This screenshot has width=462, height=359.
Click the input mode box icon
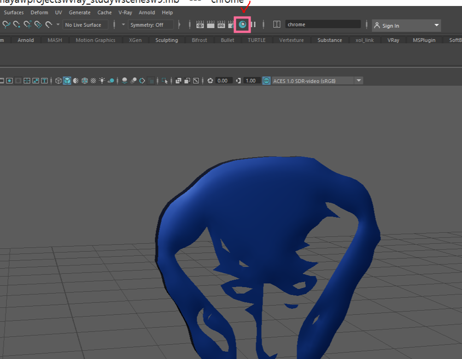pos(277,24)
